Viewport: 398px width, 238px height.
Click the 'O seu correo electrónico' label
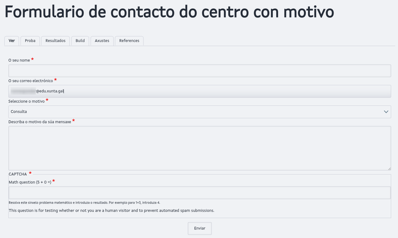point(31,81)
